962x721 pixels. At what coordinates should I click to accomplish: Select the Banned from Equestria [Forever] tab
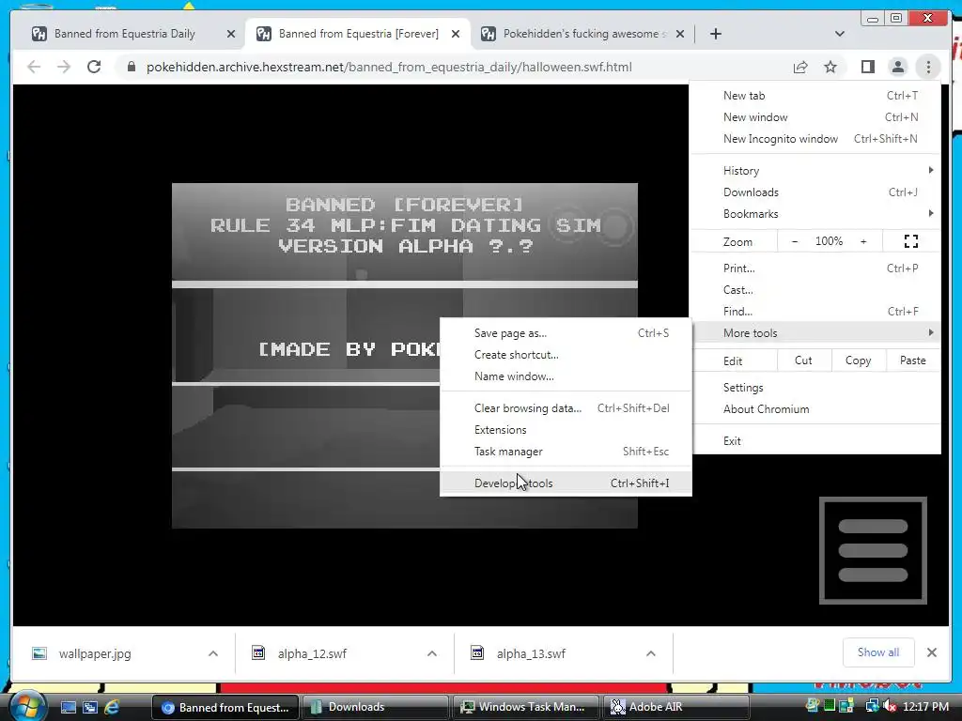tap(358, 34)
